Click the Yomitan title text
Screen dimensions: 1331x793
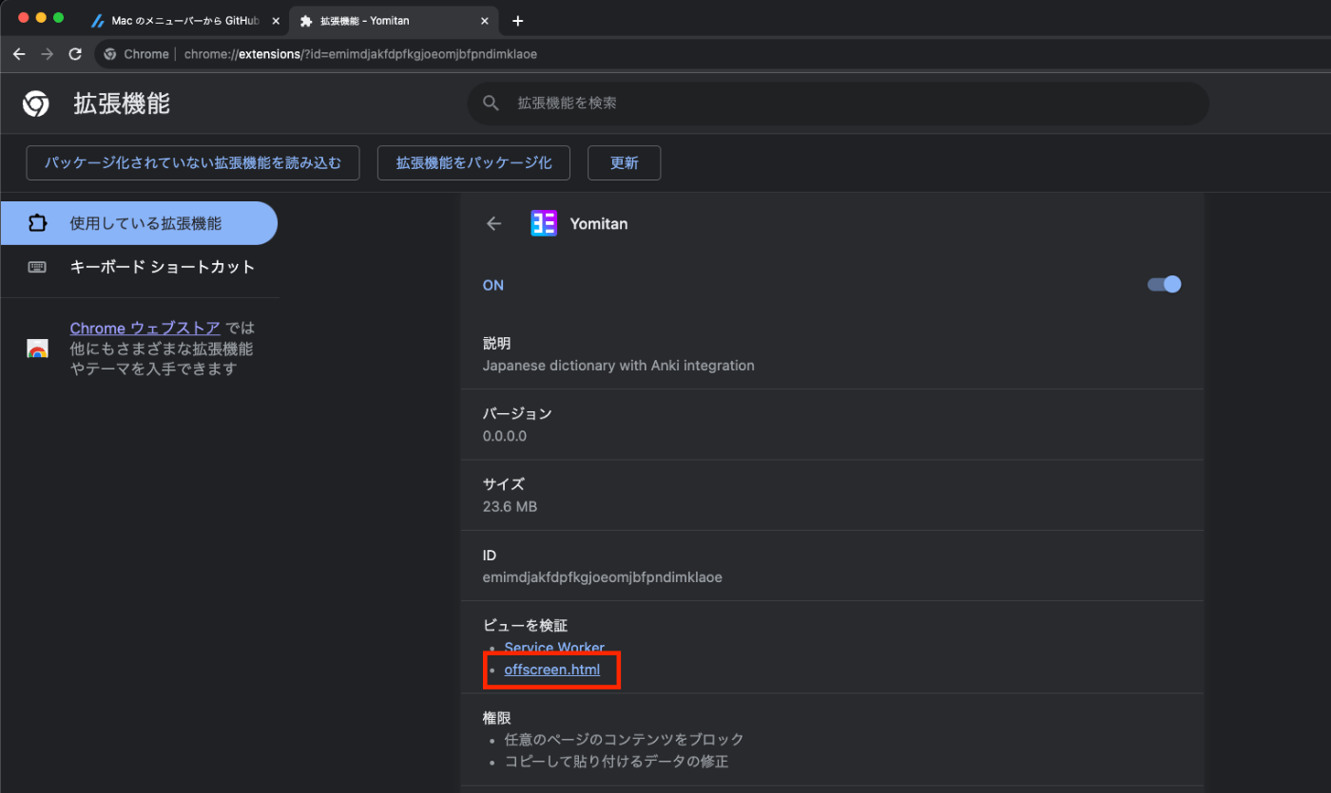click(x=599, y=224)
